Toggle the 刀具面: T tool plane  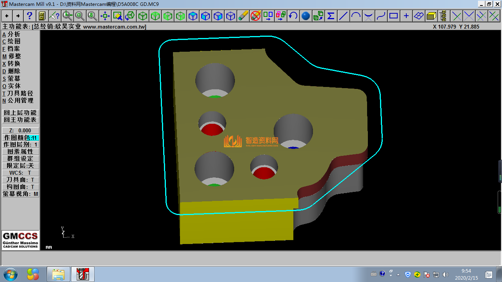click(20, 180)
